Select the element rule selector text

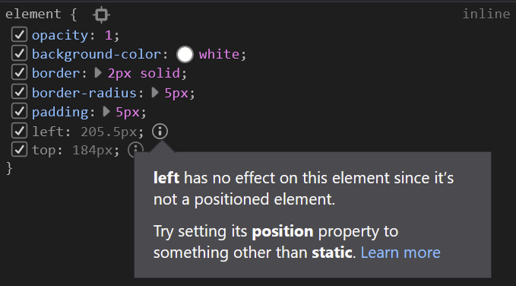[33, 14]
